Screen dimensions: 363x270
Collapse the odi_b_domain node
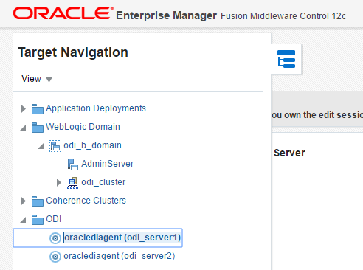(41, 146)
